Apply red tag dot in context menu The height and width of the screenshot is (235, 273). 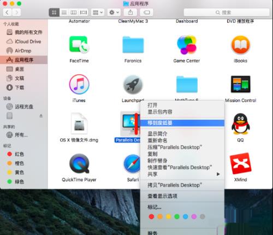[151, 216]
